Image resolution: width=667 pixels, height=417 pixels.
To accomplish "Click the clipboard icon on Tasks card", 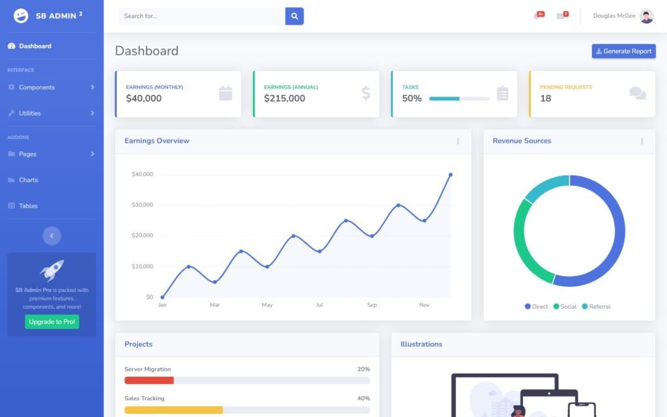I will tap(502, 93).
